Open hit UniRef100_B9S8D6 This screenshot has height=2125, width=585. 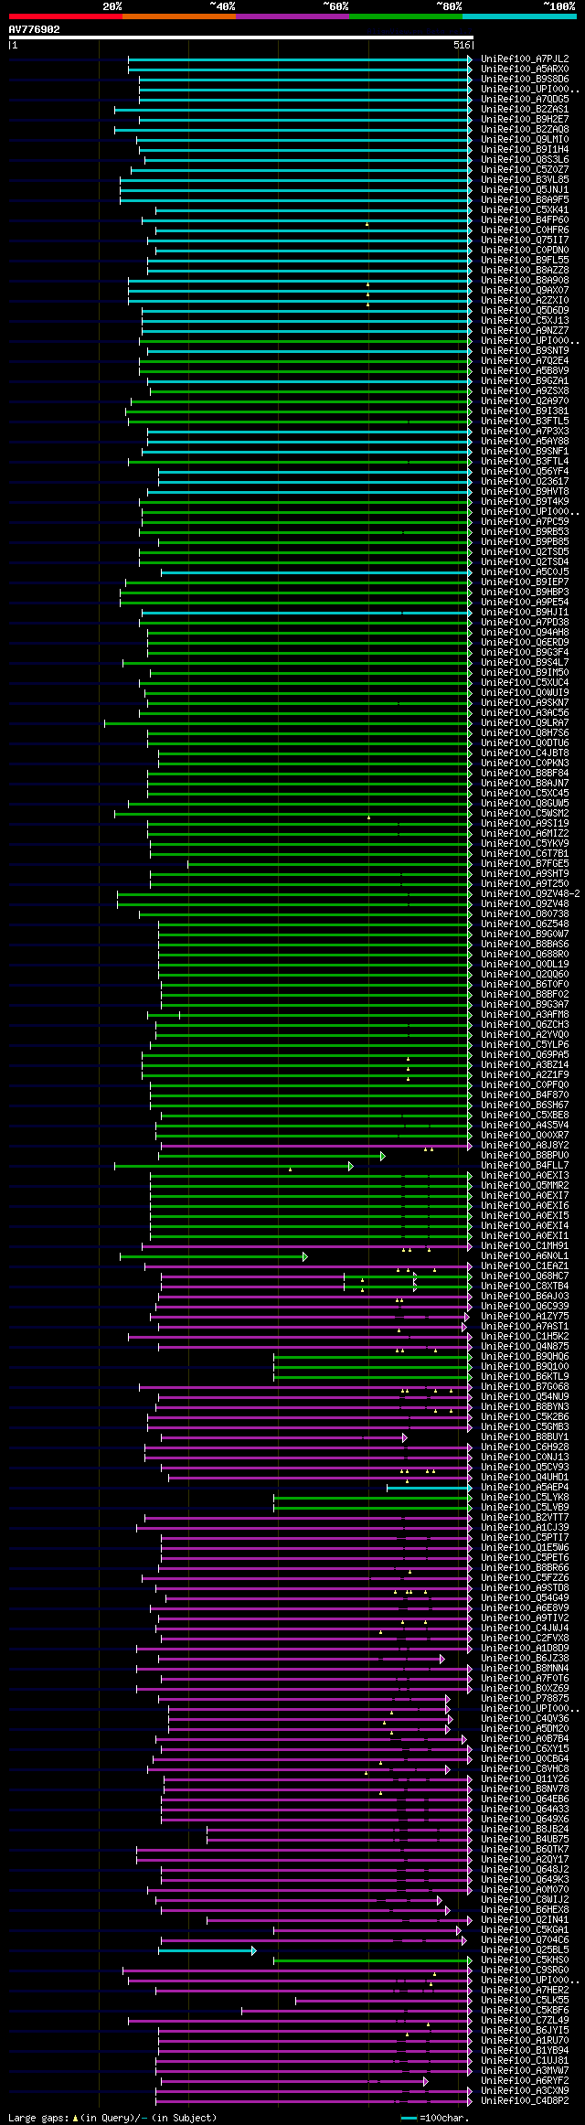point(525,80)
